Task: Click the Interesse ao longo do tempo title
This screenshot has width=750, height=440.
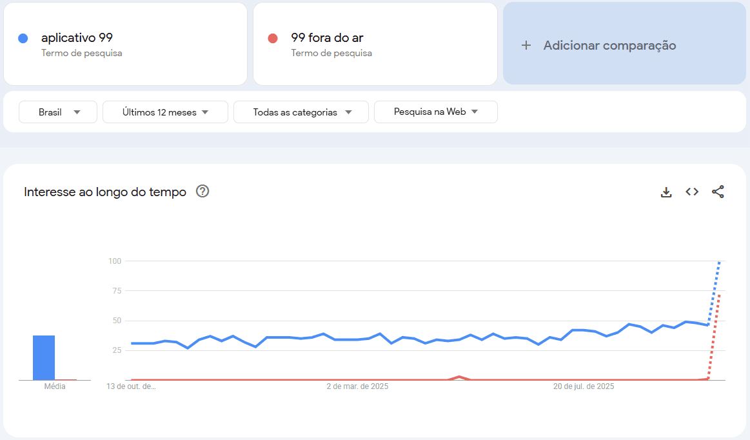Action: (105, 192)
